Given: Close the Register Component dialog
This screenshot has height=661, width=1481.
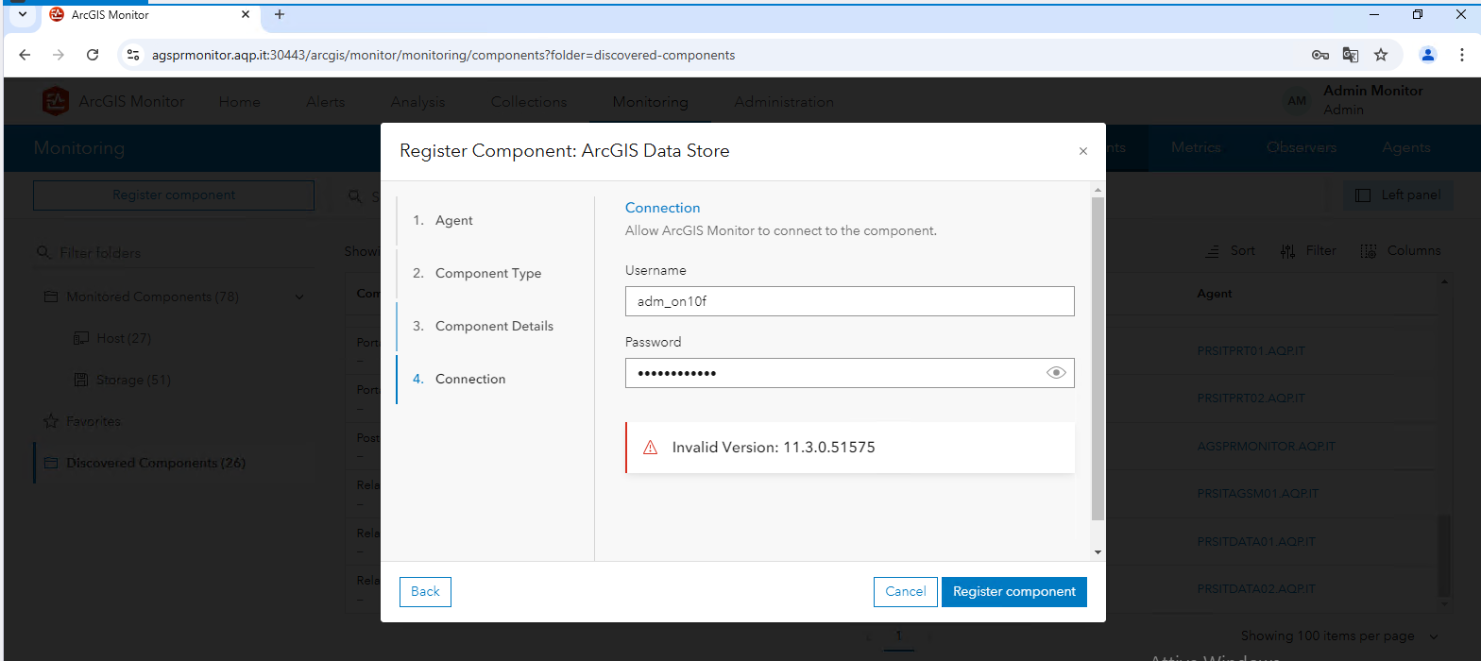Looking at the screenshot, I should (x=1083, y=151).
